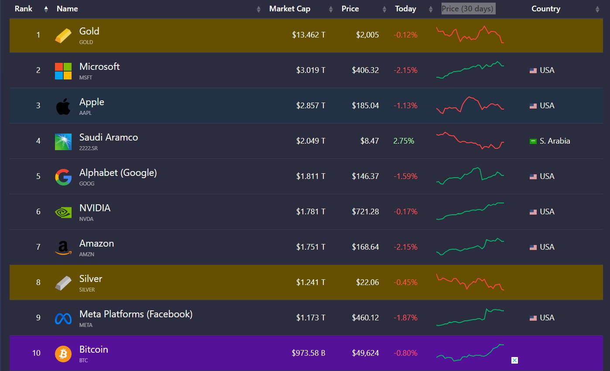610x371 pixels.
Task: Open the Bitcoin asset link
Action: [94, 350]
